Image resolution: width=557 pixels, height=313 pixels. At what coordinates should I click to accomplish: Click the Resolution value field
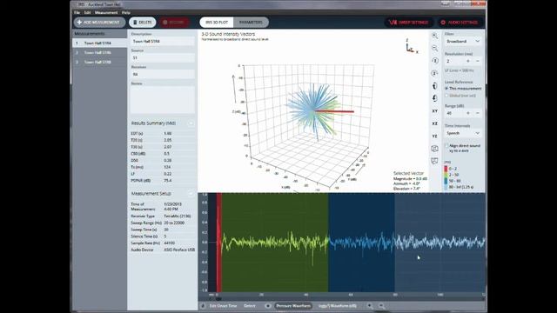tap(454, 61)
